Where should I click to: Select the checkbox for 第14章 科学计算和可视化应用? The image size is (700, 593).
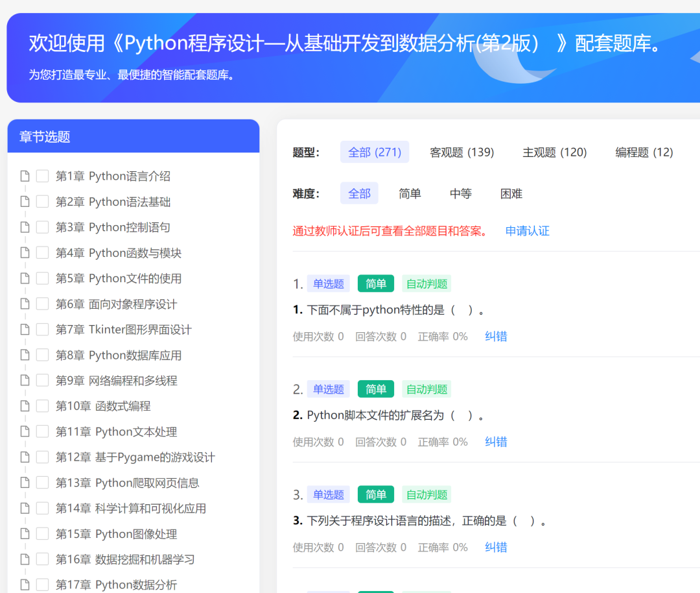click(x=42, y=508)
